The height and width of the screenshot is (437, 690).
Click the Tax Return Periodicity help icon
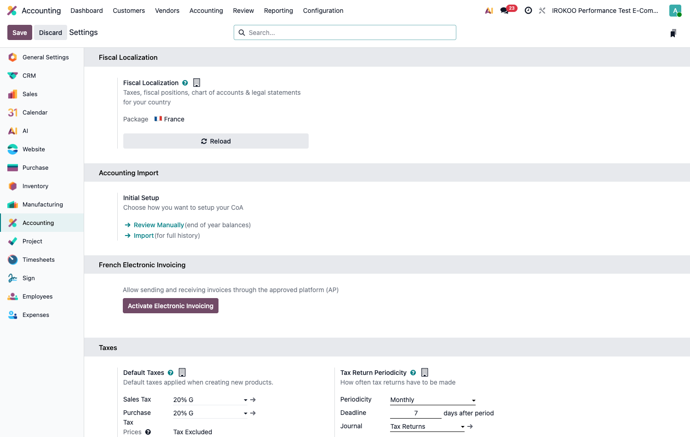pyautogui.click(x=413, y=373)
